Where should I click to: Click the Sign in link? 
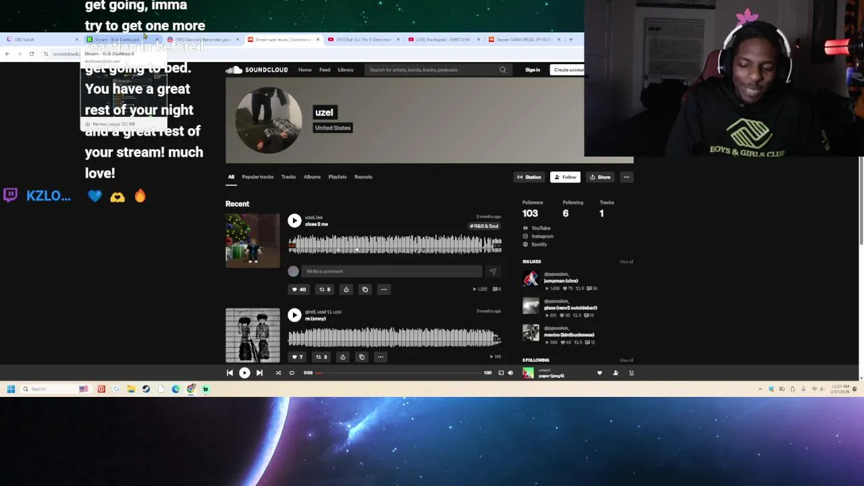point(533,70)
